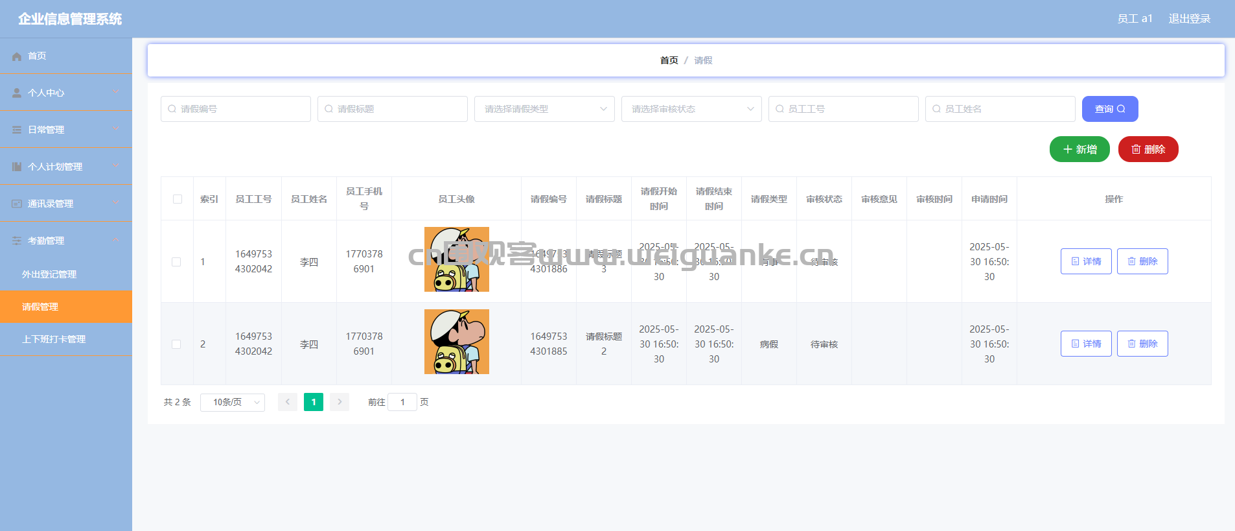Click 删除 for row 1
The height and width of the screenshot is (531, 1235).
coord(1142,261)
